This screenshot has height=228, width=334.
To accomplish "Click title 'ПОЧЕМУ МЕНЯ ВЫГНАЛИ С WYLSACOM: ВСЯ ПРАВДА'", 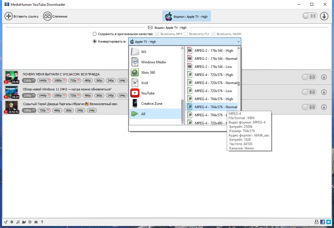I will (61, 74).
